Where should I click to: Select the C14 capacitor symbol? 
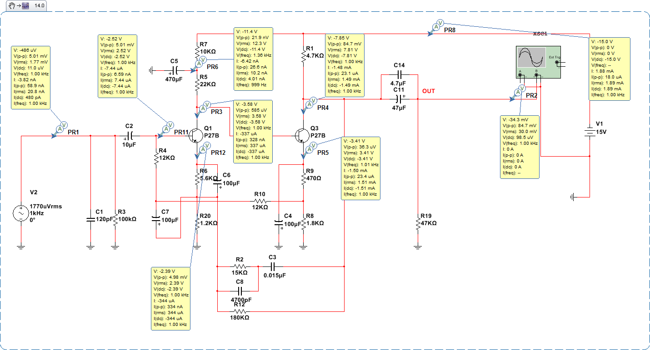(399, 74)
